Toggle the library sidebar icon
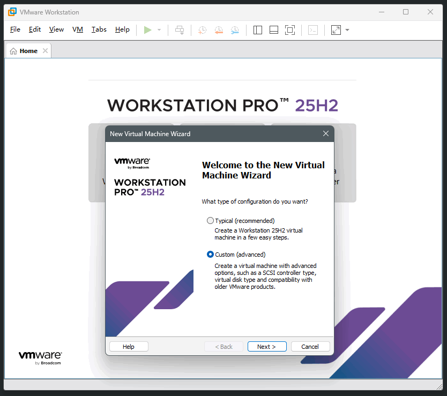Viewport: 447px width, 396px height. pyautogui.click(x=258, y=30)
